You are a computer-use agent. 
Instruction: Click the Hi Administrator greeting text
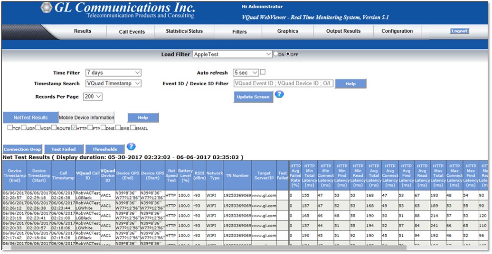pos(262,7)
